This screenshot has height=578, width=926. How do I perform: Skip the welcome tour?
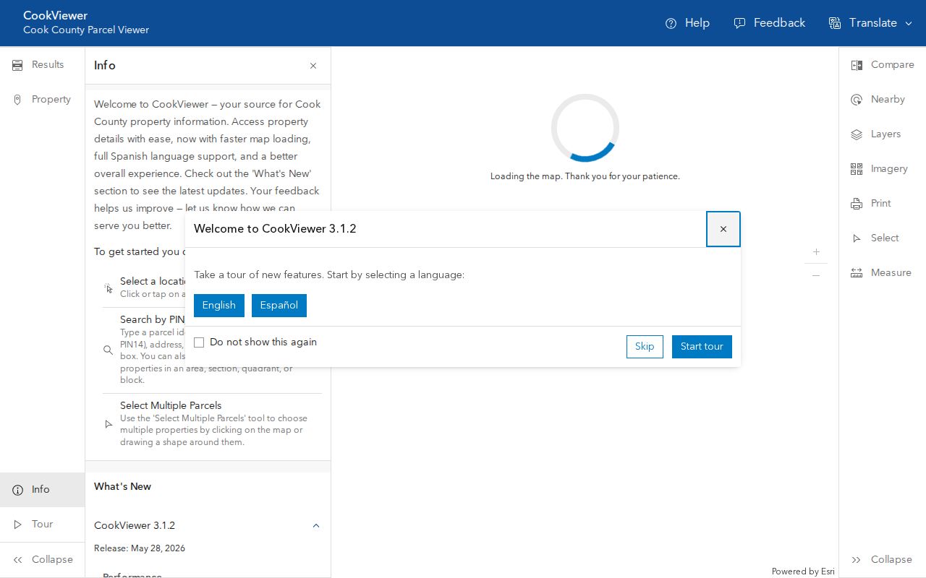click(645, 347)
